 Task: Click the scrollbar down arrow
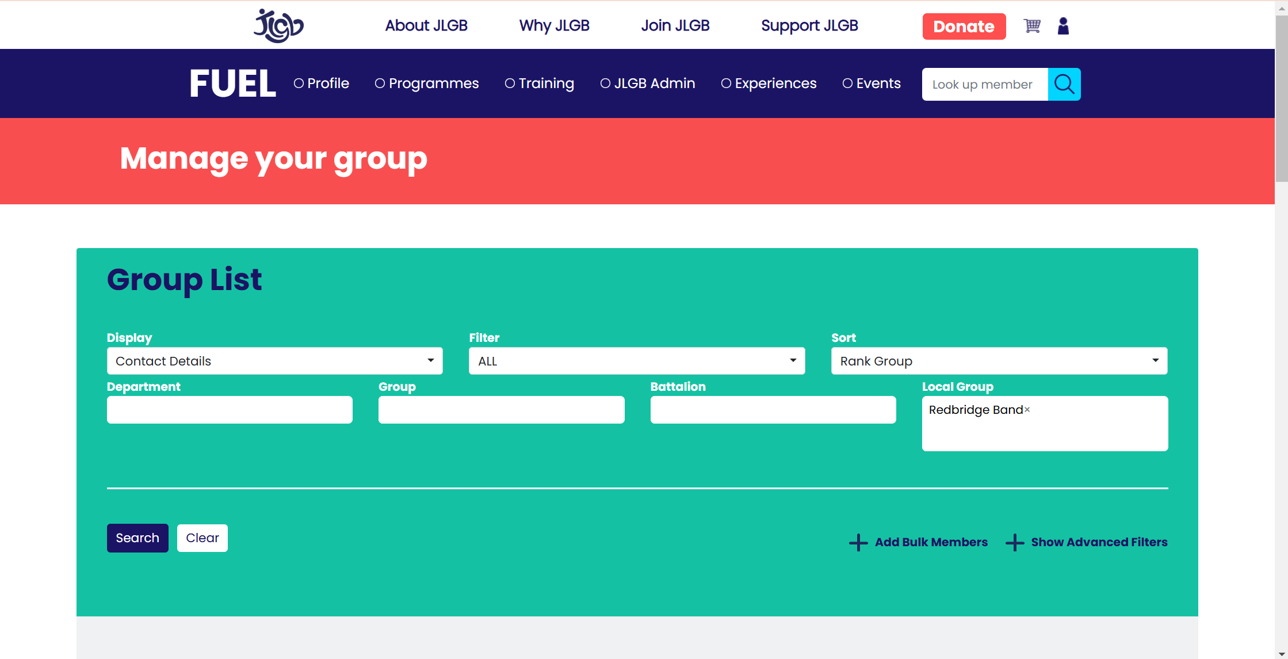(x=1282, y=654)
